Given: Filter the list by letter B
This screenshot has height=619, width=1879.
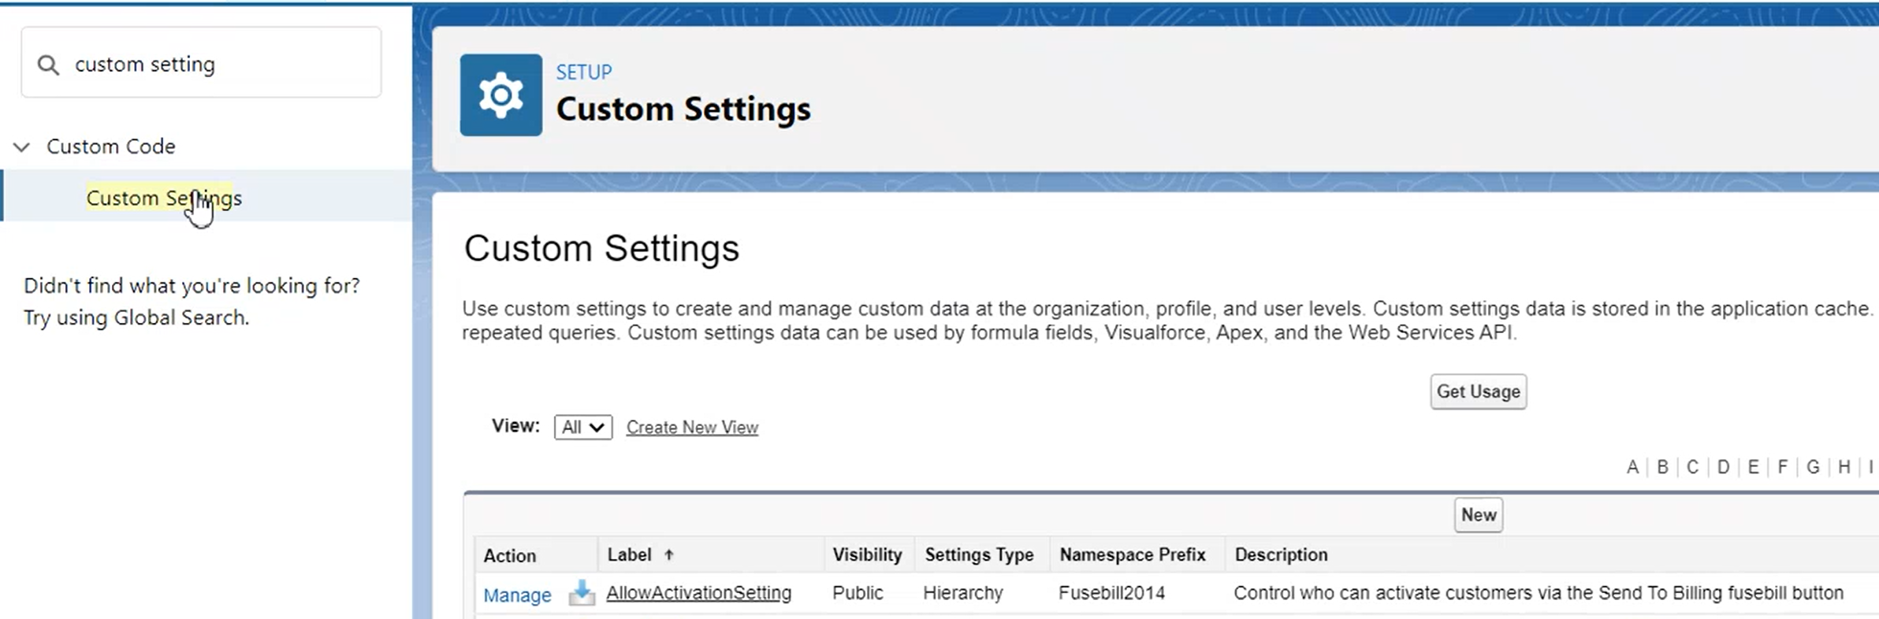Looking at the screenshot, I should coord(1662,467).
